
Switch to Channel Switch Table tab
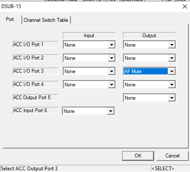[46, 20]
